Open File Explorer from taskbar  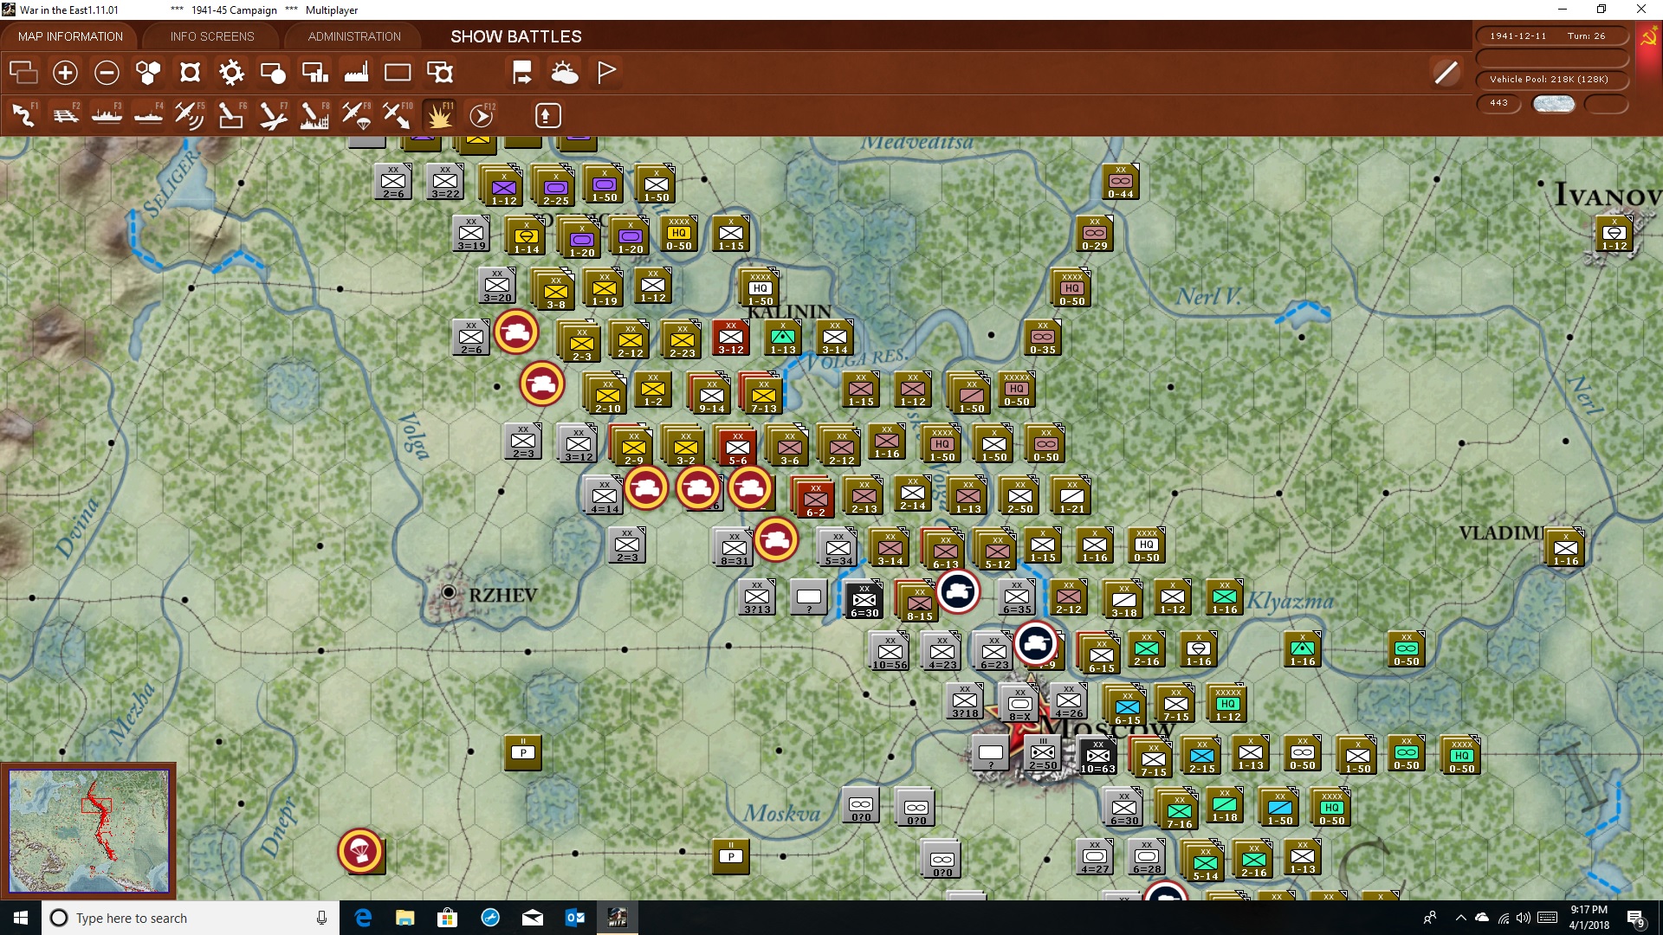coord(405,918)
